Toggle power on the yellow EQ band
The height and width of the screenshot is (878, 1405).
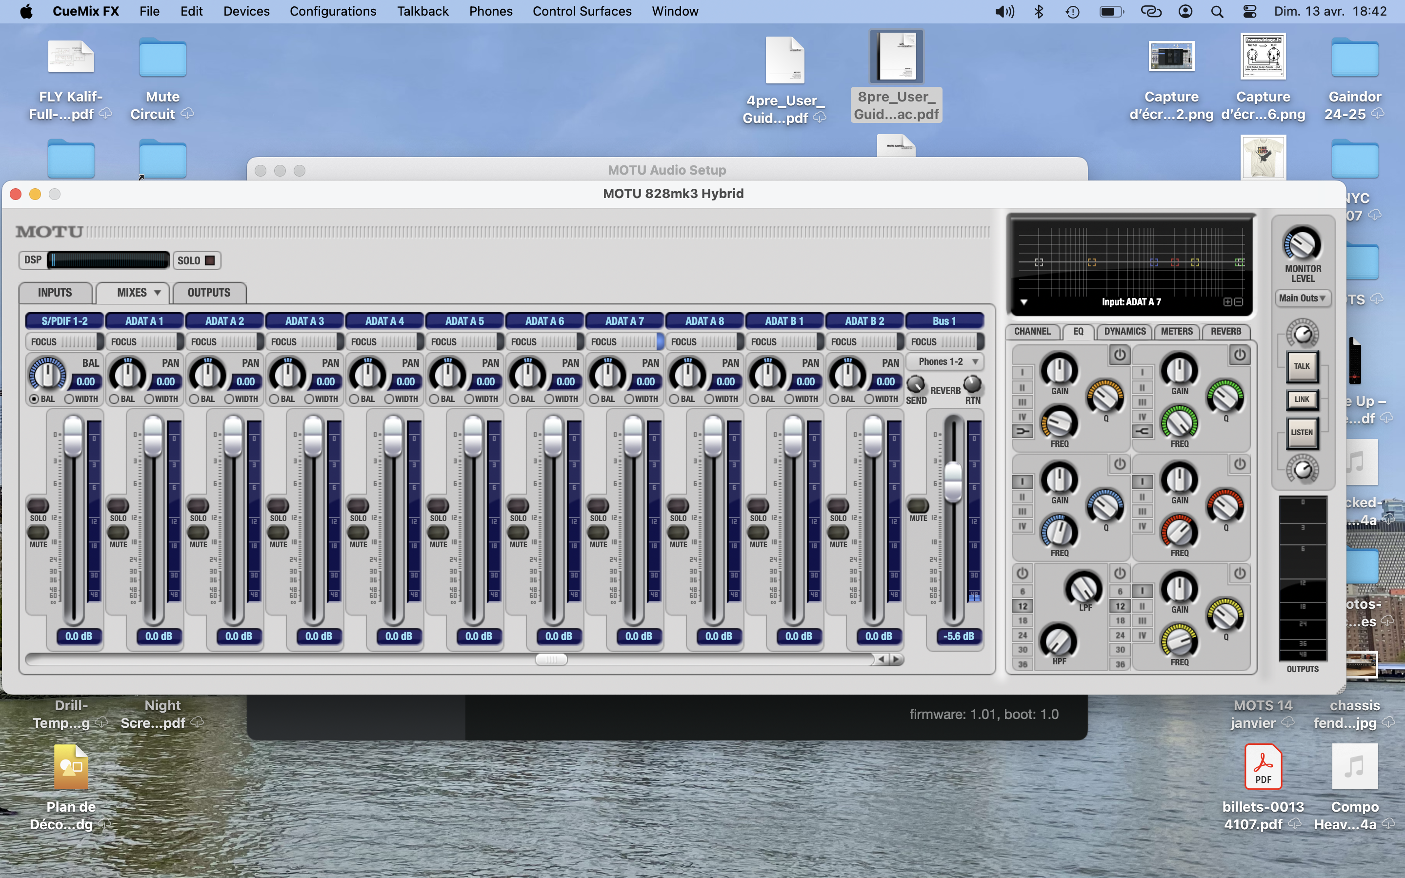point(1240,573)
